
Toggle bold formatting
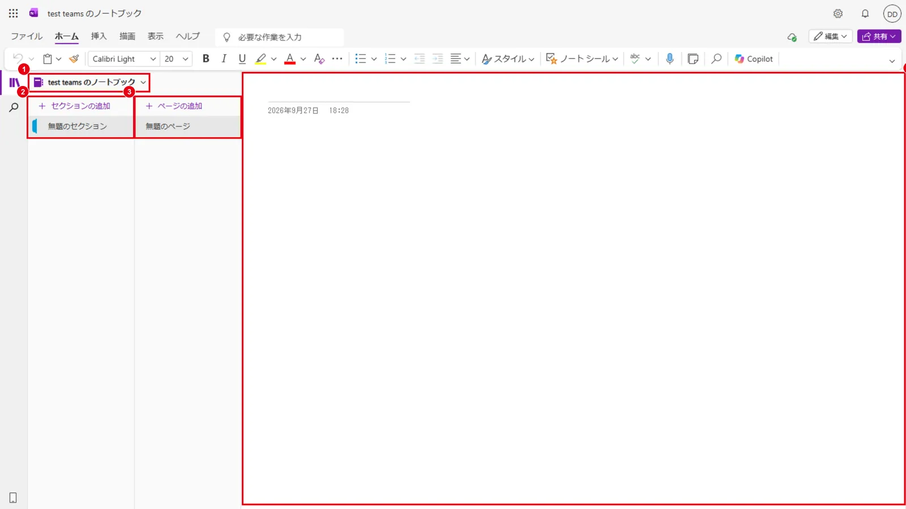coord(206,58)
